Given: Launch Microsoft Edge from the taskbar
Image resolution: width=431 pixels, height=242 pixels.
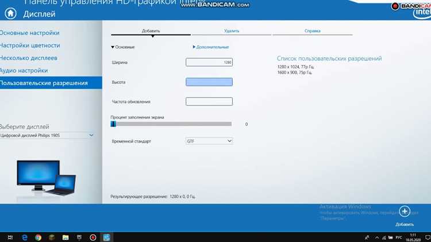Looking at the screenshot, I should [25, 237].
